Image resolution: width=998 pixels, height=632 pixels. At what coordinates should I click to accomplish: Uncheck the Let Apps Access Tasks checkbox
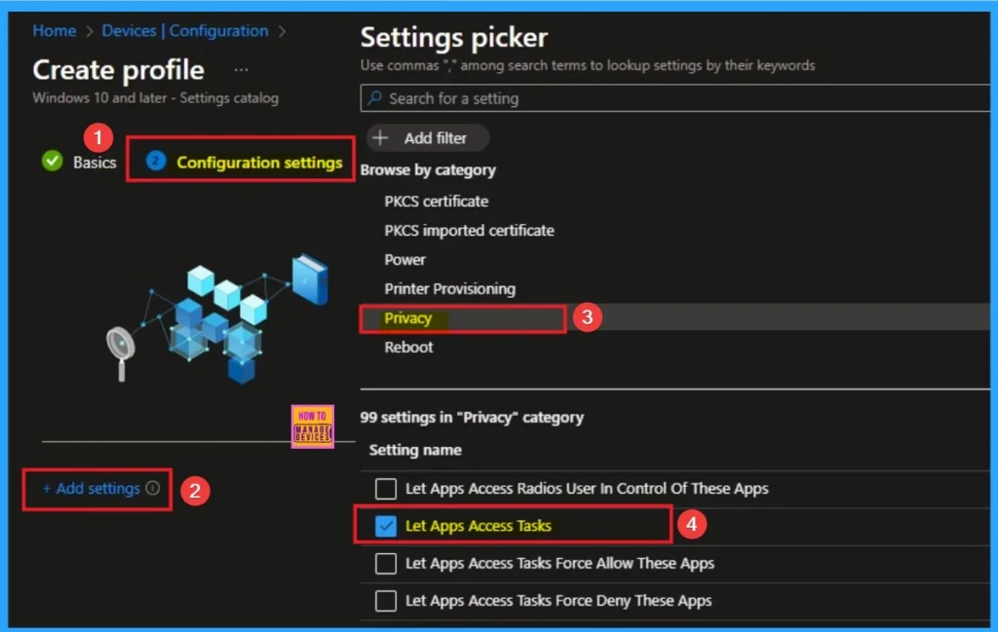tap(387, 526)
